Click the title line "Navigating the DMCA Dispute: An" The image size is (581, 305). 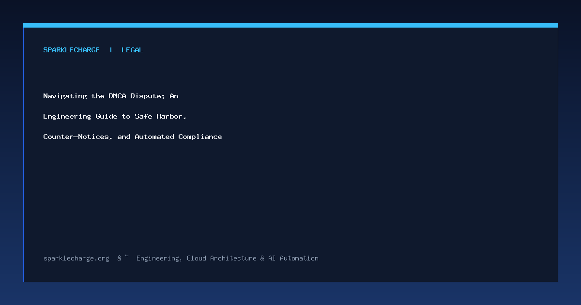point(111,96)
